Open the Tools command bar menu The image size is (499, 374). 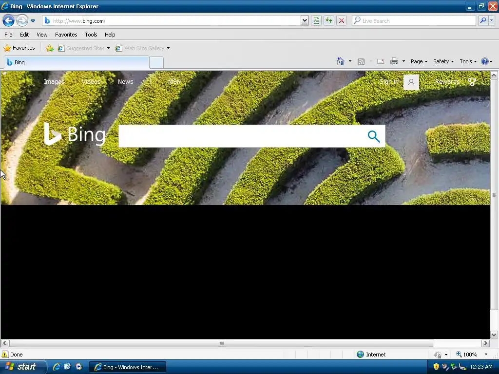click(x=468, y=61)
